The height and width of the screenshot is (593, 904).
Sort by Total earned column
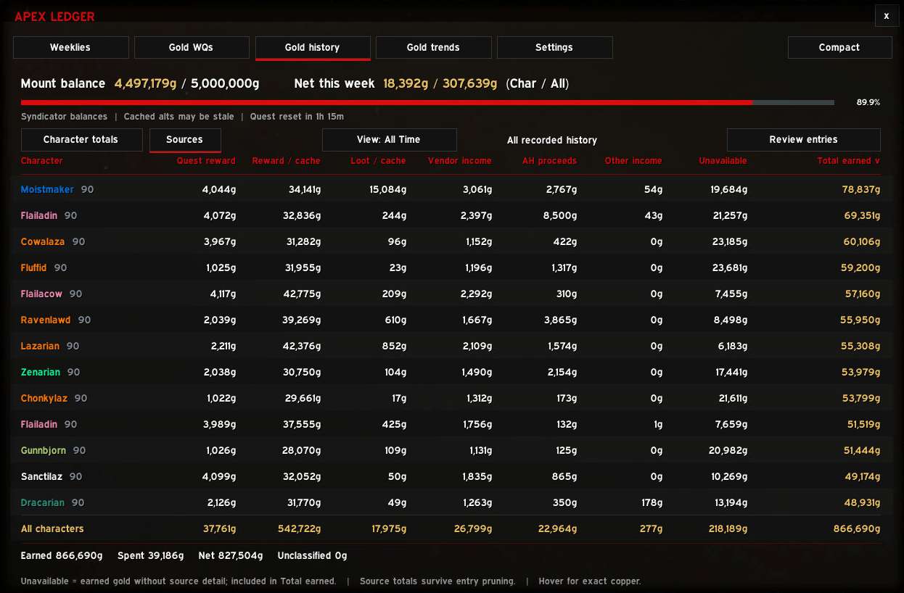pyautogui.click(x=848, y=161)
